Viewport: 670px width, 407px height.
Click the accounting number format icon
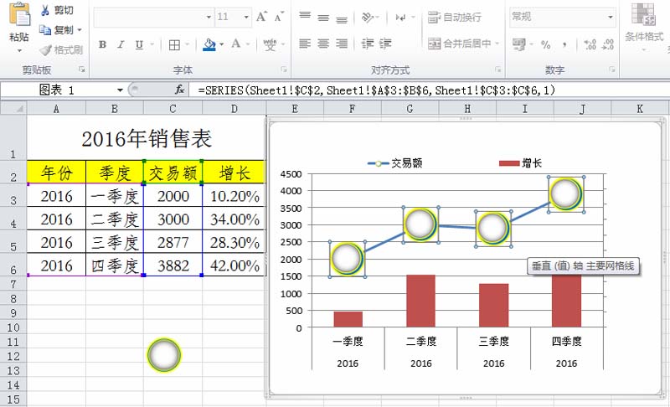pos(518,44)
